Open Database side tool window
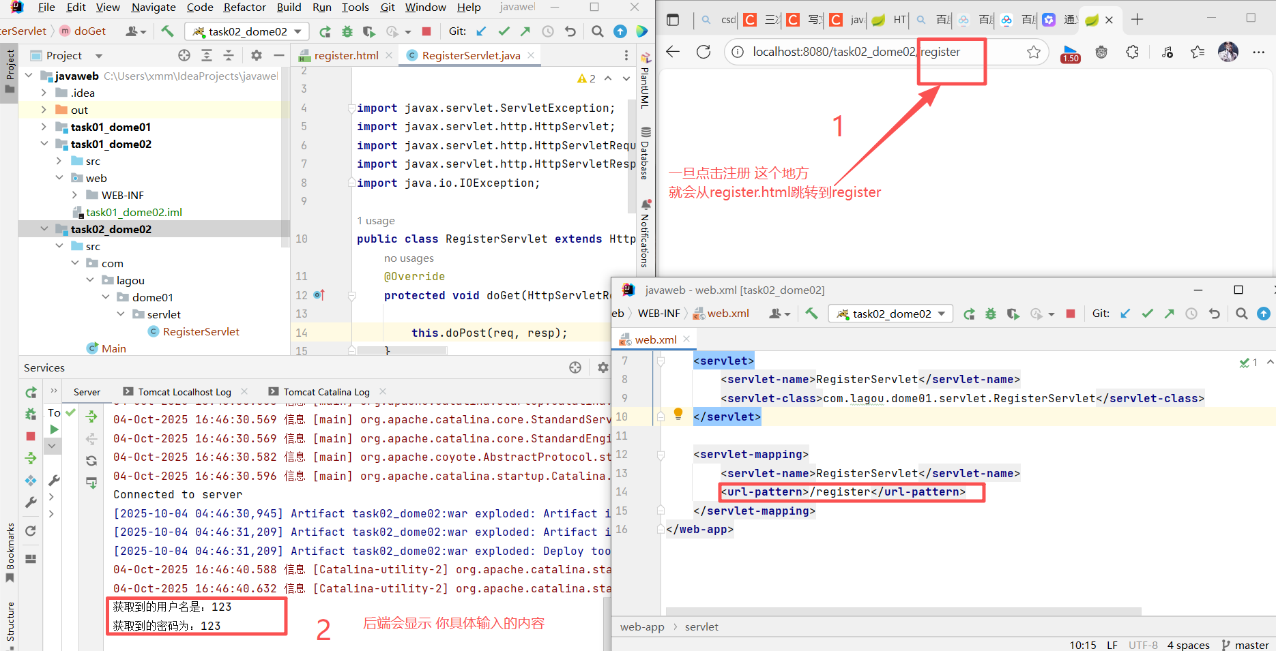 pos(646,153)
